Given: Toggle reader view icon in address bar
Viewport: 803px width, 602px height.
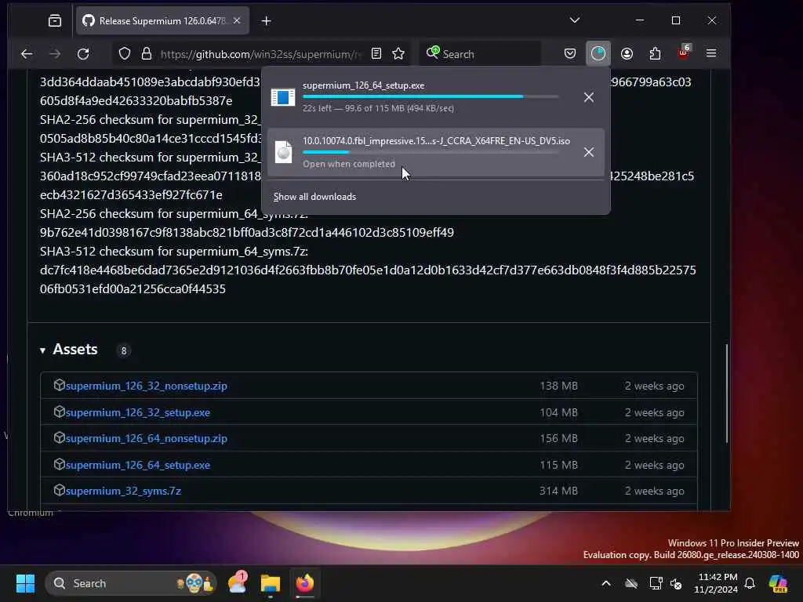Looking at the screenshot, I should coord(376,54).
